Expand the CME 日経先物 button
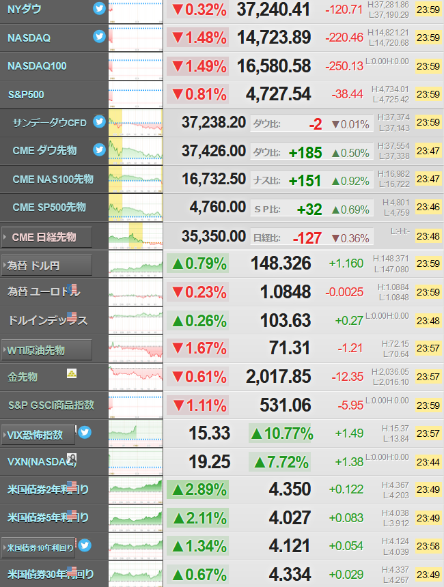 (x=47, y=238)
